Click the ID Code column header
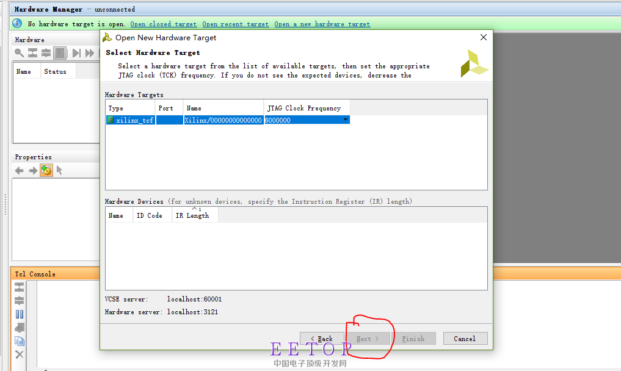Viewport: 621px width, 371px height. pos(153,215)
